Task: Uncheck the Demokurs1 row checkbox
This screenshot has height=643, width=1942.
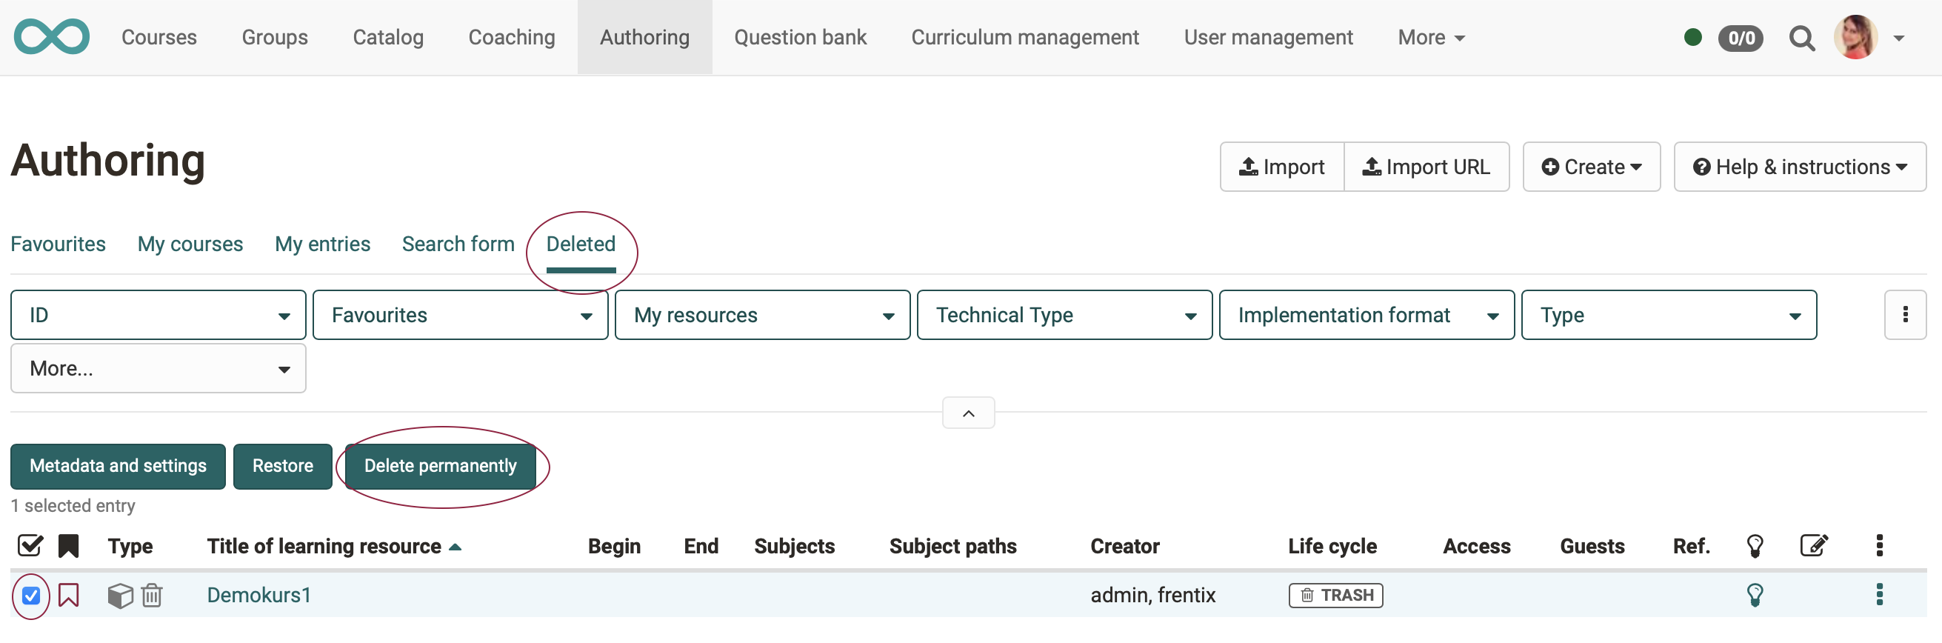Action: (x=31, y=596)
